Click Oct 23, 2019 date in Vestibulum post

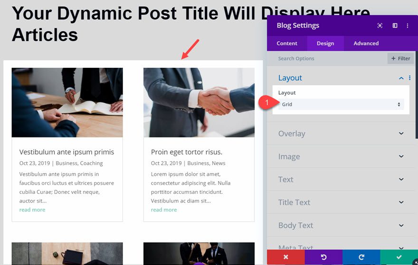pos(35,163)
